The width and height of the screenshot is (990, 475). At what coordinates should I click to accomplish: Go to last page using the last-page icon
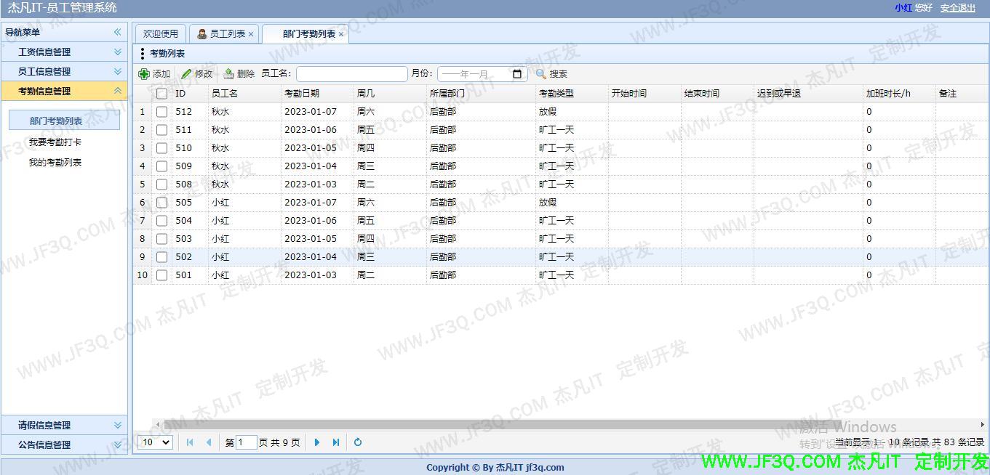335,442
